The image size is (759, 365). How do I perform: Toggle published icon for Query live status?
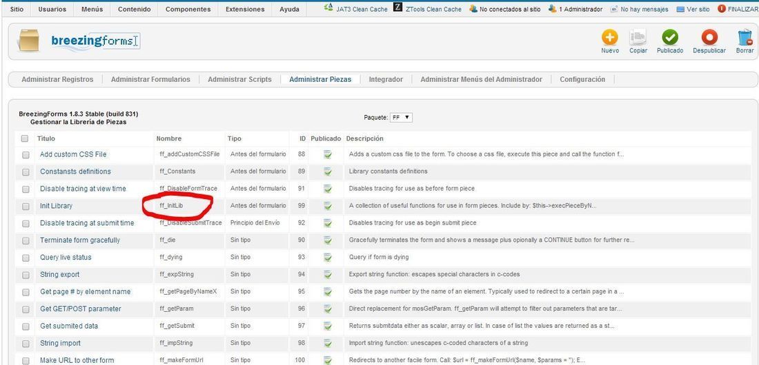[328, 258]
